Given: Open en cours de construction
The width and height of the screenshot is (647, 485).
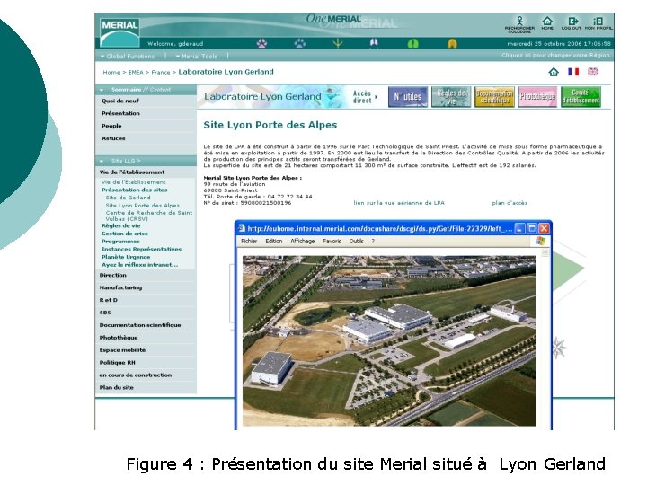Looking at the screenshot, I should (x=136, y=375).
